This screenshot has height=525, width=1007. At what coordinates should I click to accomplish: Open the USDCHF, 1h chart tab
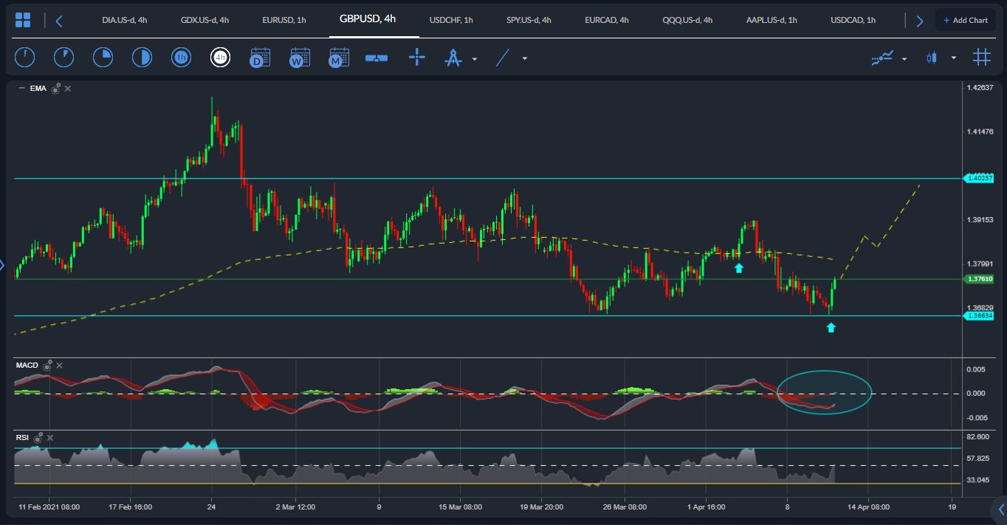pyautogui.click(x=451, y=20)
